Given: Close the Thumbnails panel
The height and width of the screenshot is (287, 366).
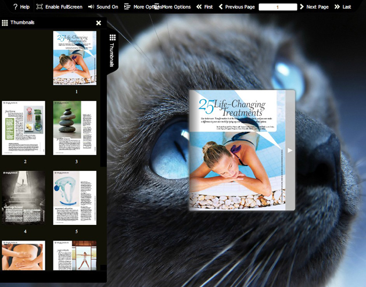Looking at the screenshot, I should [99, 23].
